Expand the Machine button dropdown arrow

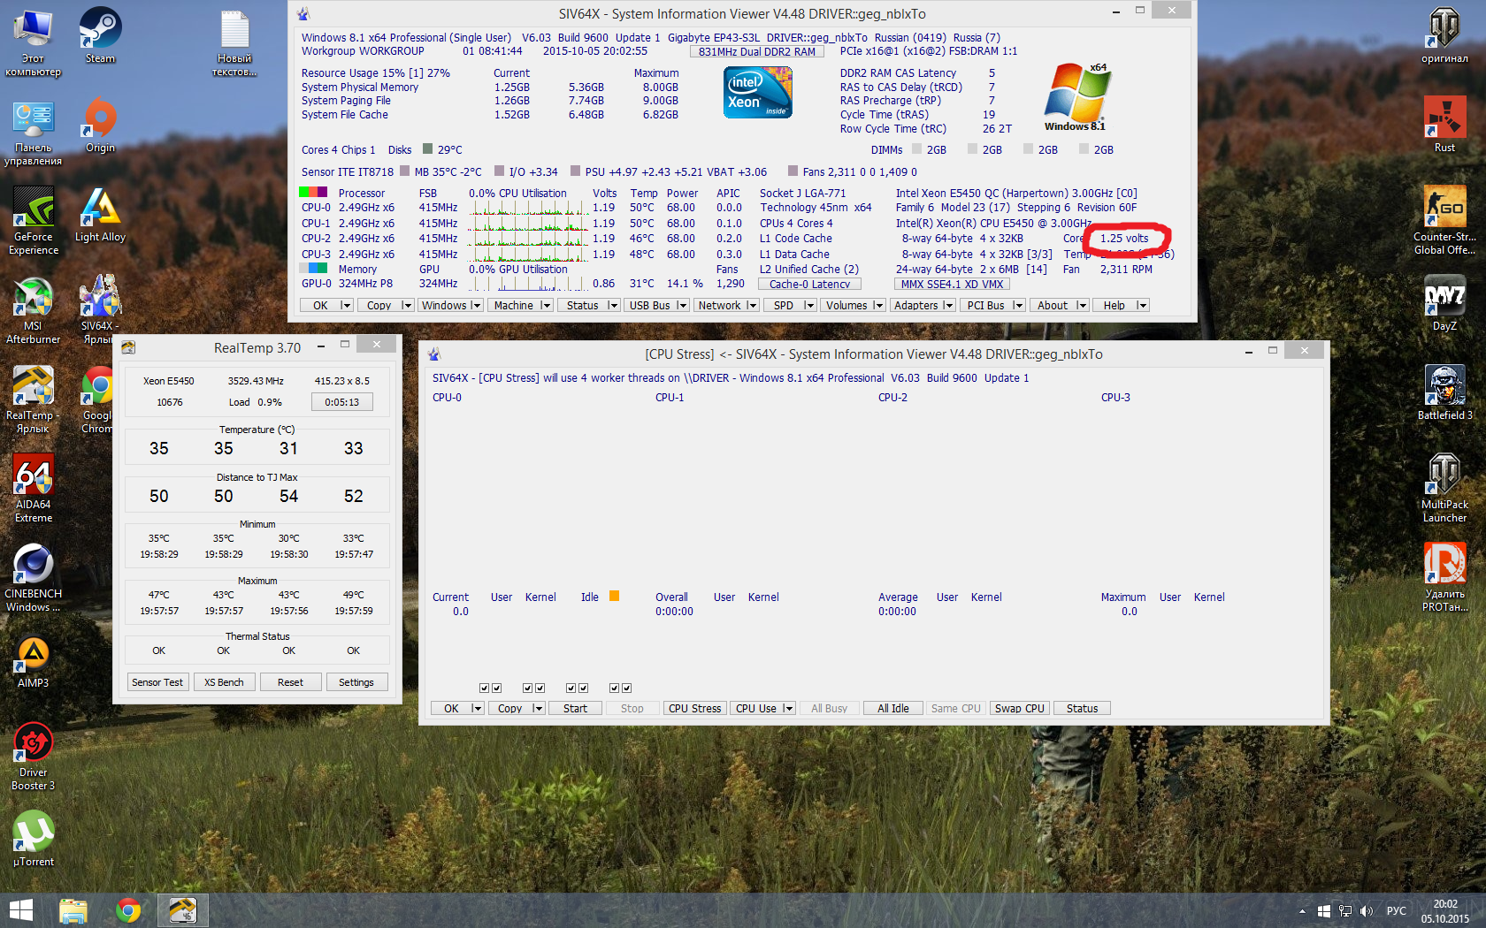[546, 306]
